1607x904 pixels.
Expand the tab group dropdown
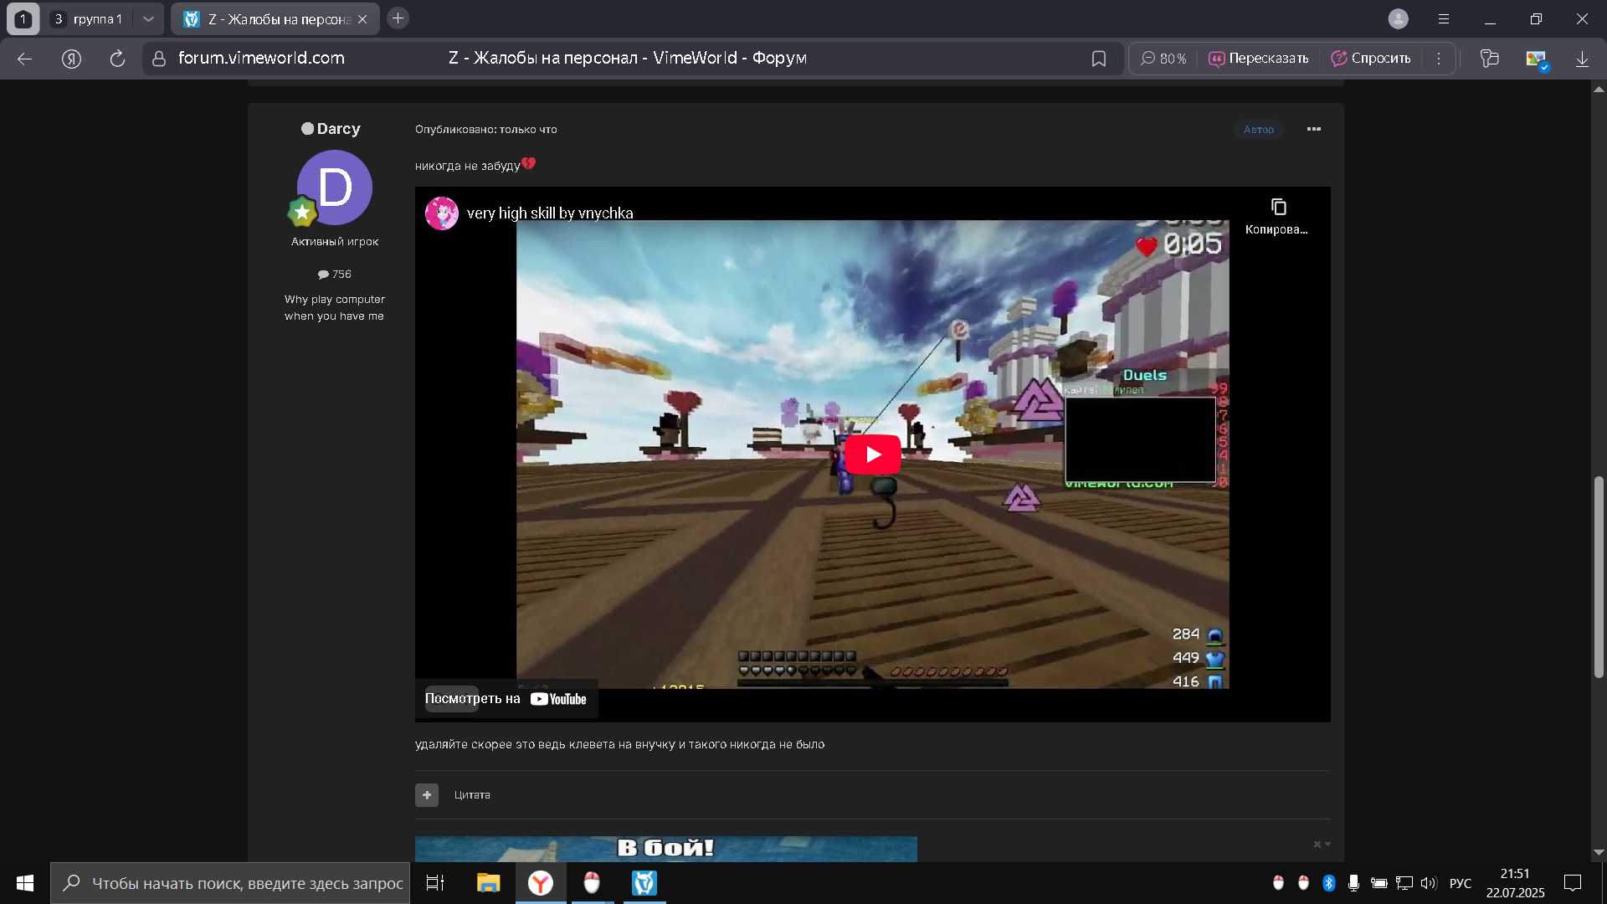tap(148, 18)
